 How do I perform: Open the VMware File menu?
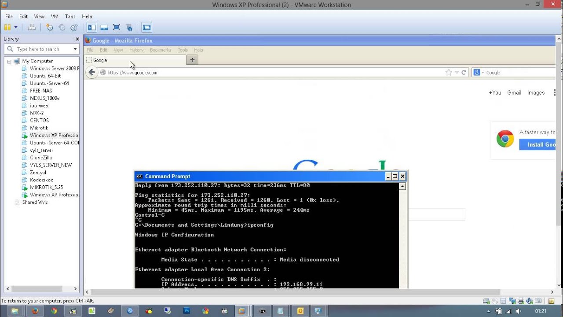click(x=9, y=16)
